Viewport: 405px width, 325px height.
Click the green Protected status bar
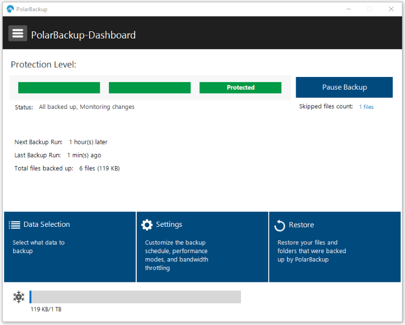(240, 88)
